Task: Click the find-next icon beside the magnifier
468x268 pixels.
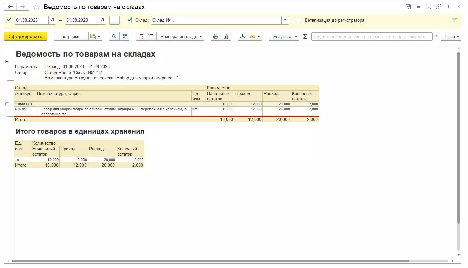Action: 124,36
